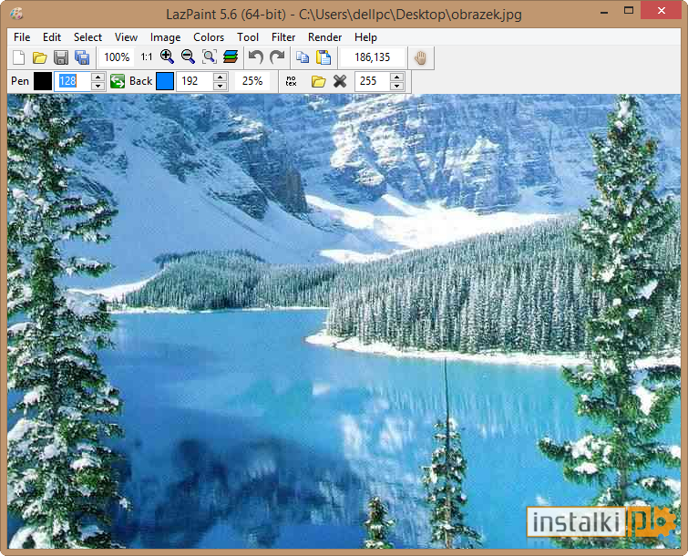This screenshot has height=556, width=688.
Task: Zoom out with the magnifier minus icon
Action: 188,57
